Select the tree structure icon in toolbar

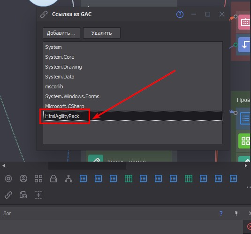[68, 179]
